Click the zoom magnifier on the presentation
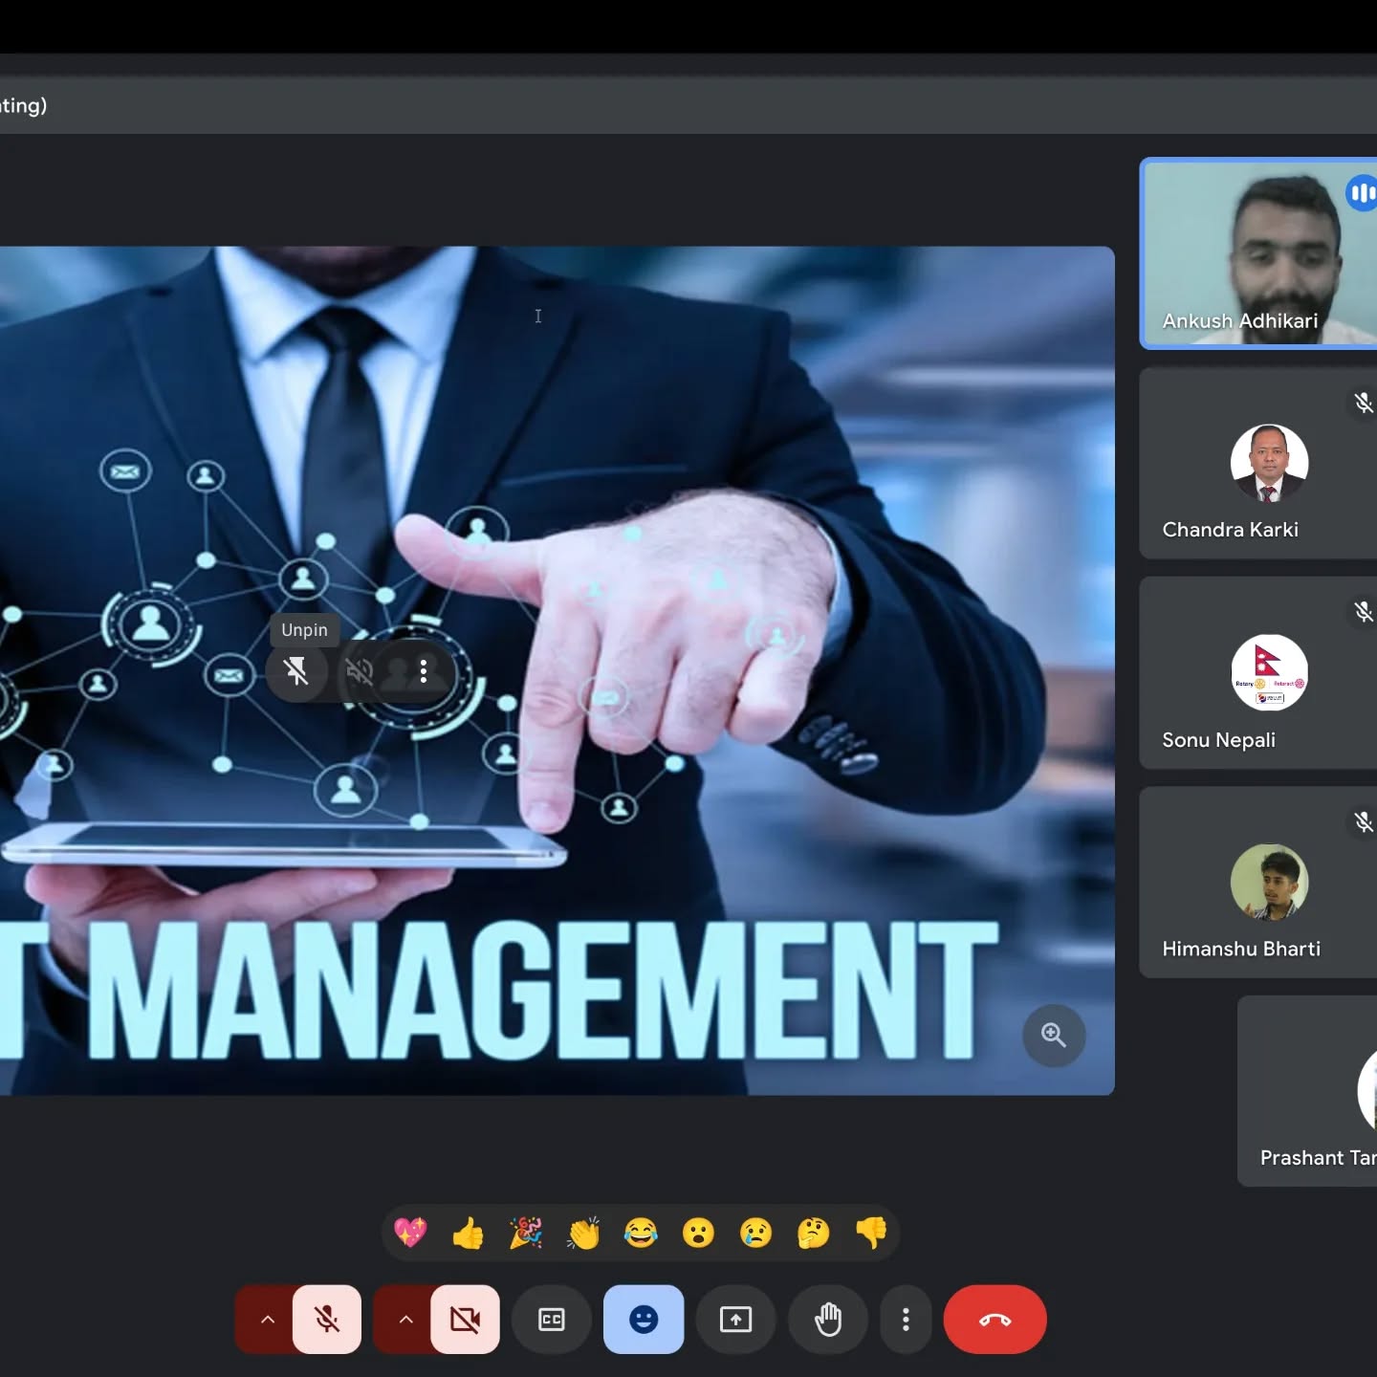 1053,1036
